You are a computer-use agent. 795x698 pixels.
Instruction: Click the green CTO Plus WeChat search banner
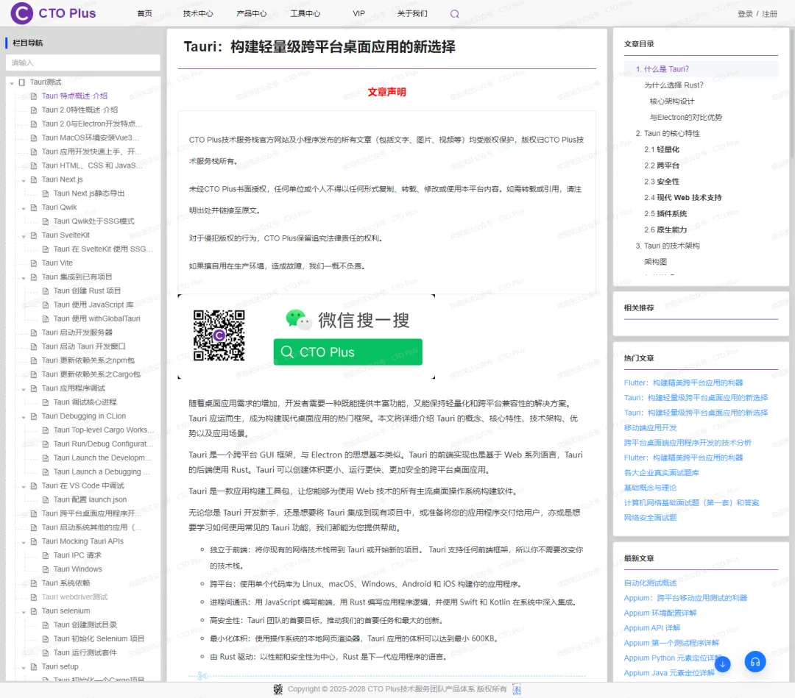[x=347, y=352]
